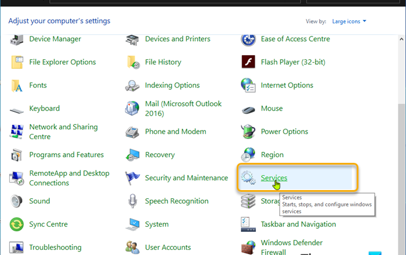Click the Devices and Printers icon
This screenshot has width=406, height=255.
point(132,40)
